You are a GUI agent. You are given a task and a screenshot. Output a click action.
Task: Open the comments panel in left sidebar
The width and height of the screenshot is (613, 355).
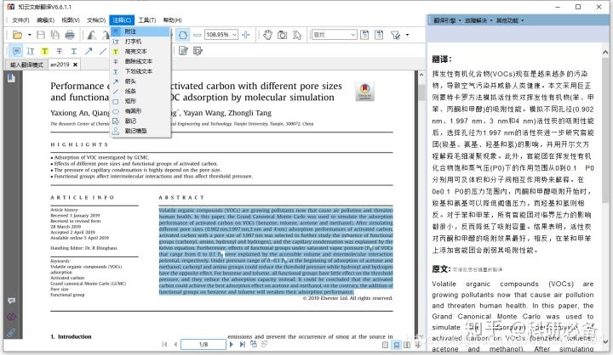pos(11,301)
